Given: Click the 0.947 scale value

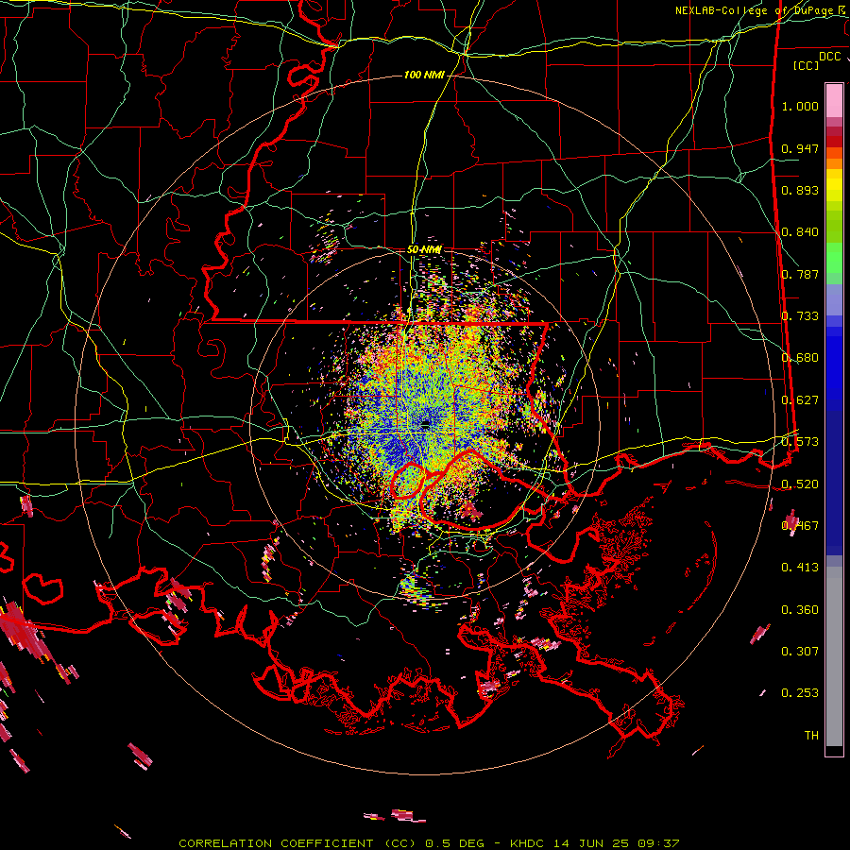Looking at the screenshot, I should tap(800, 148).
